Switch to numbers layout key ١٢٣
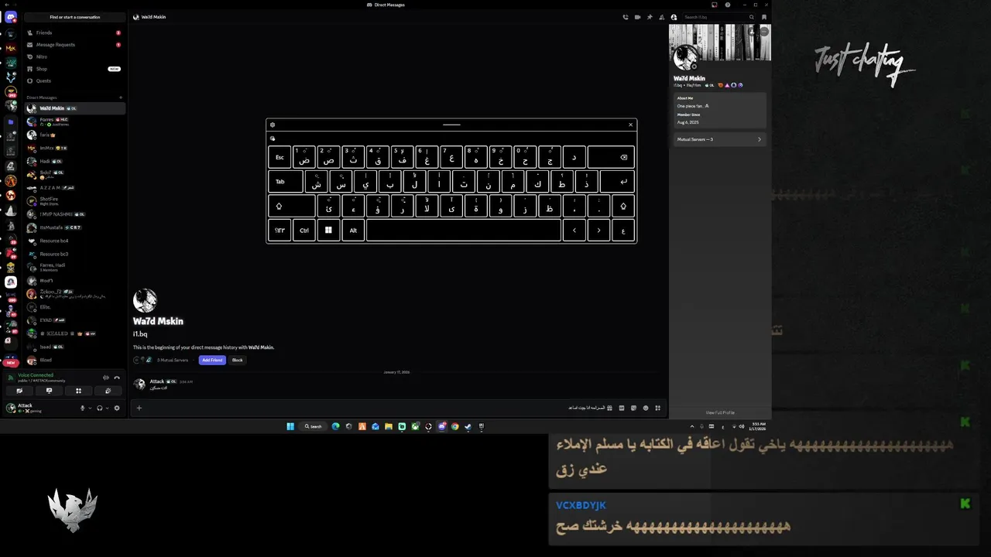 coord(279,231)
